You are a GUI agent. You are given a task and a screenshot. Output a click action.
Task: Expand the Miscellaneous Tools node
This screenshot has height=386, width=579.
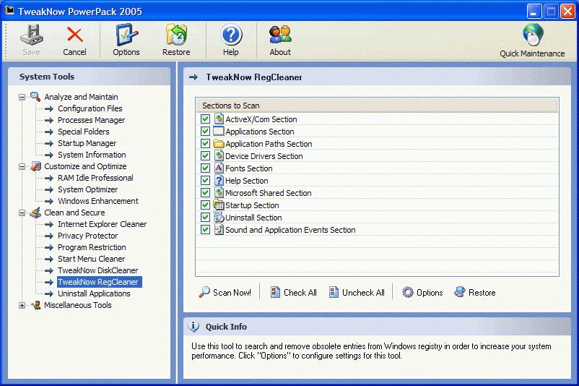click(22, 305)
